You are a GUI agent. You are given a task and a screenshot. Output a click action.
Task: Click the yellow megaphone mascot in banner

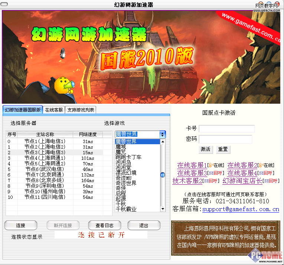pos(63,85)
